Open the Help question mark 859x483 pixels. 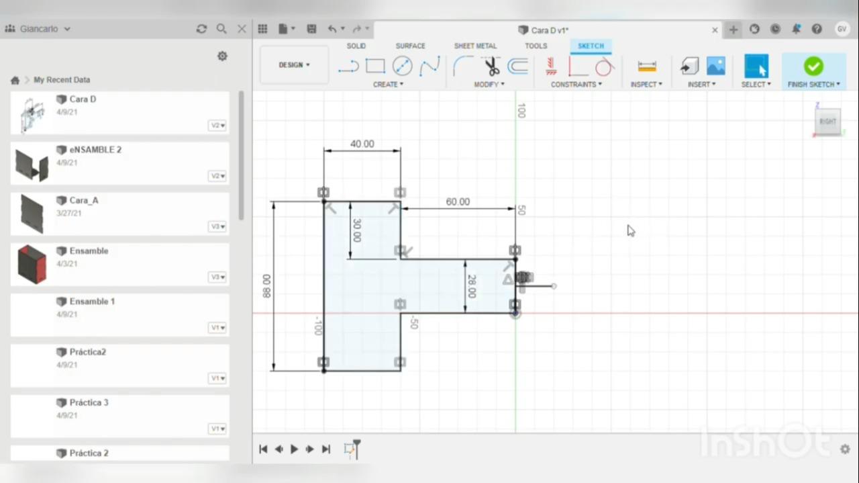(817, 29)
